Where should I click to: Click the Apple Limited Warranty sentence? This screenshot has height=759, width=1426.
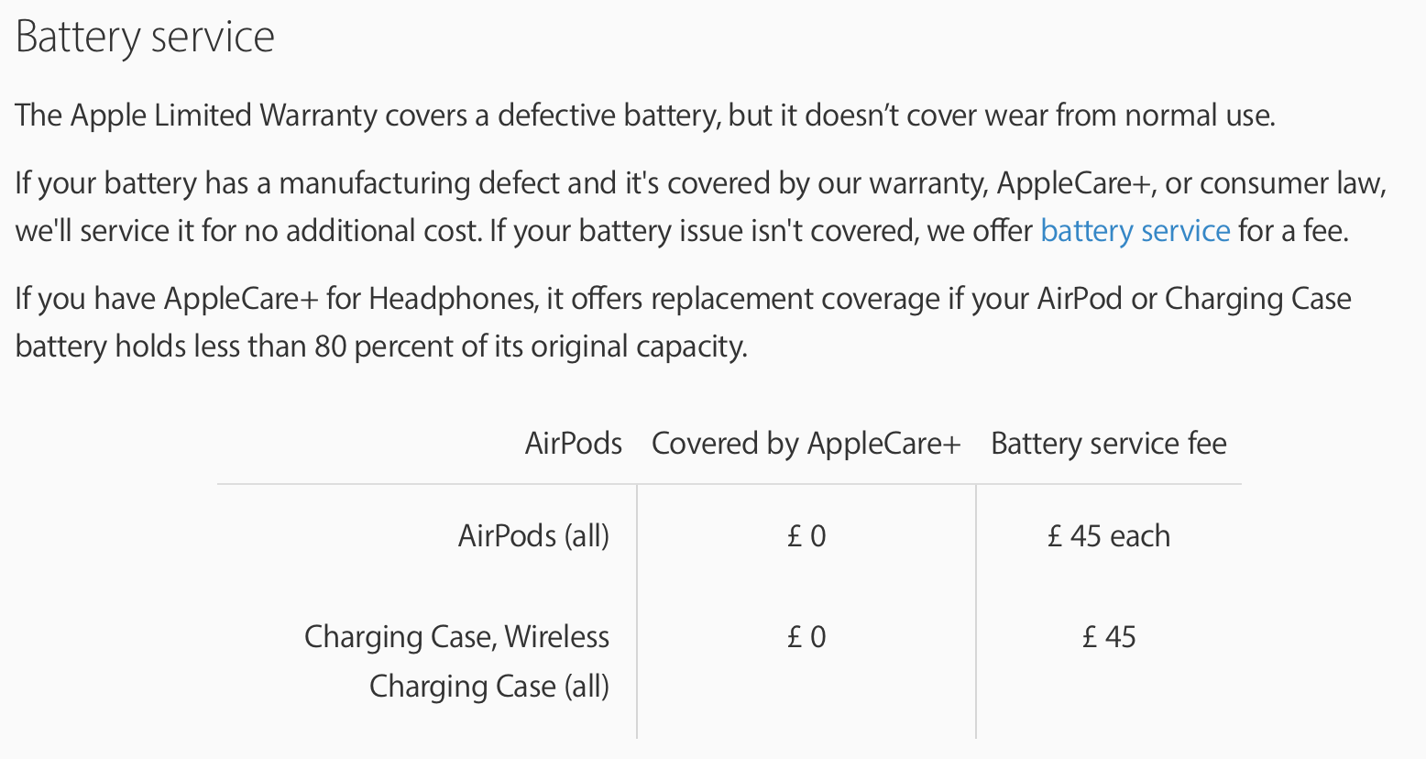click(644, 115)
